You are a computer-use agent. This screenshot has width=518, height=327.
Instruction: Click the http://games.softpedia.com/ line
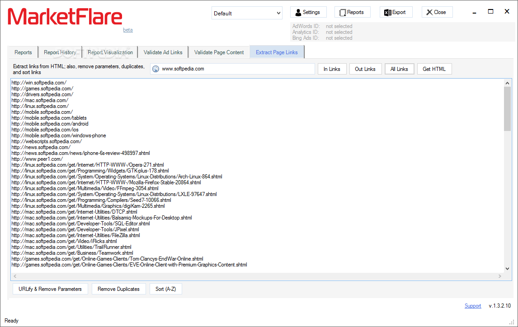coord(42,89)
